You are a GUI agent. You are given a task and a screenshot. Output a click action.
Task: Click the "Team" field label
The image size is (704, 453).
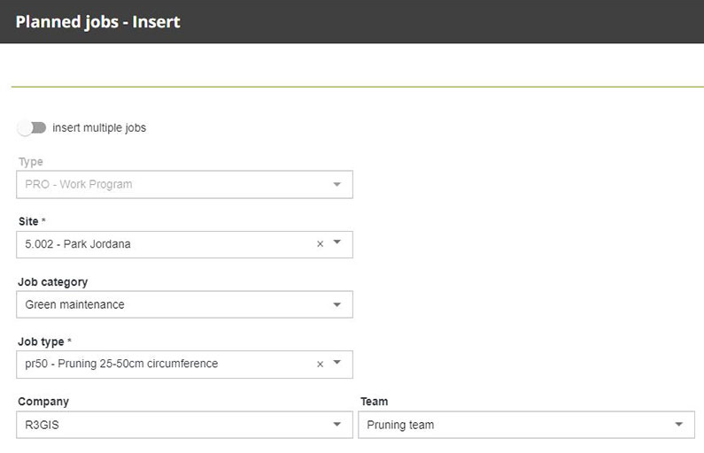click(374, 402)
